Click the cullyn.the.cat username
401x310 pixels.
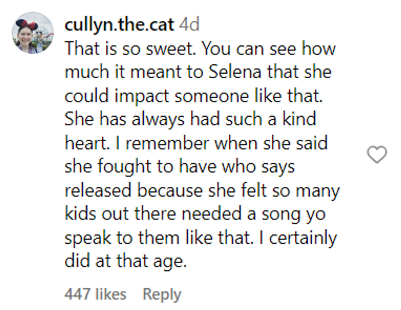pyautogui.click(x=119, y=25)
